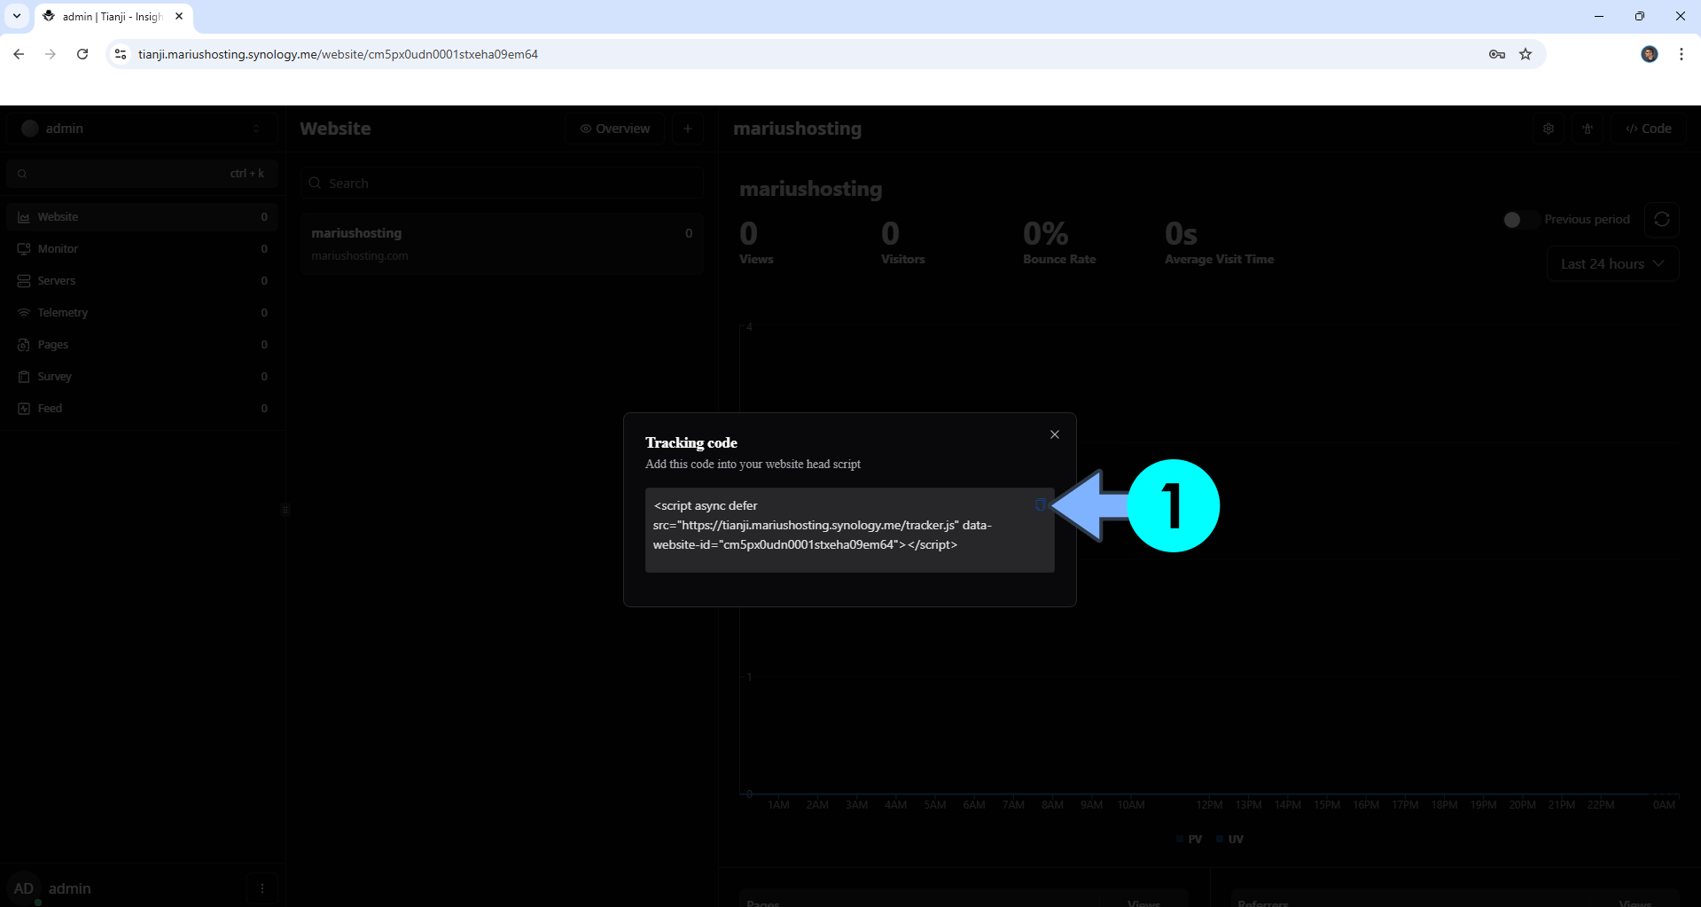
Task: Reload the browser page
Action: point(82,54)
